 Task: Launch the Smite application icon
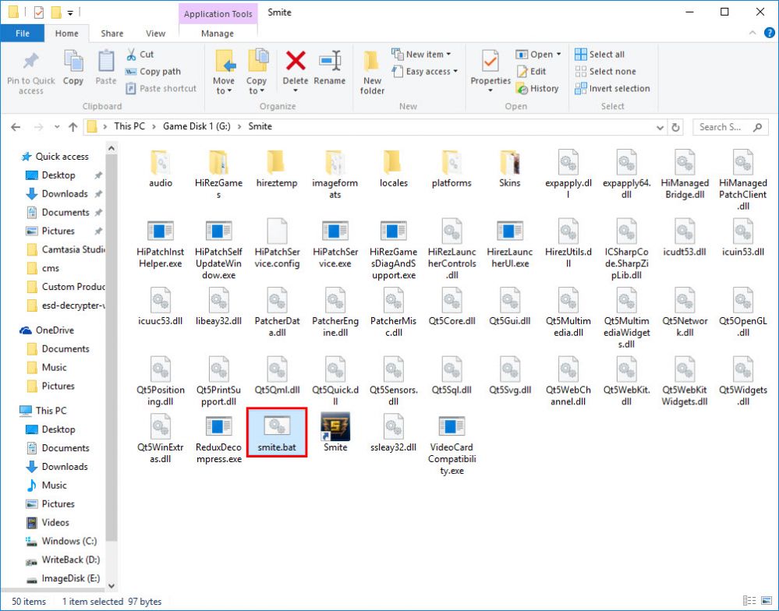pos(335,426)
